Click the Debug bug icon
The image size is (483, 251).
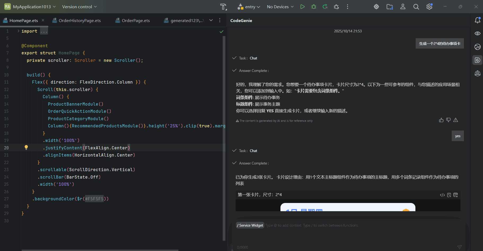click(314, 7)
